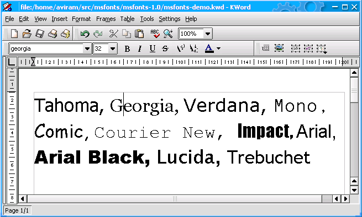Apply subscript formatting

click(193, 48)
